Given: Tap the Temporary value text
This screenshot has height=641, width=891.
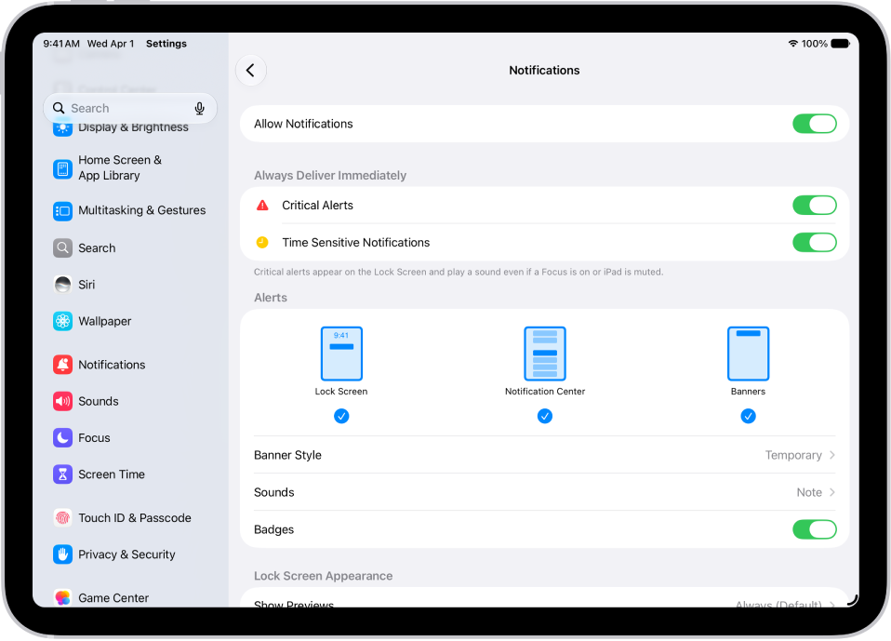Looking at the screenshot, I should (793, 455).
